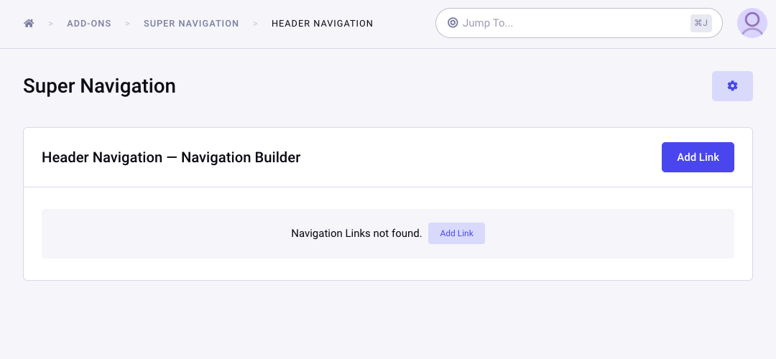
Task: Go to the home icon in breadcrumb
Action: point(29,23)
